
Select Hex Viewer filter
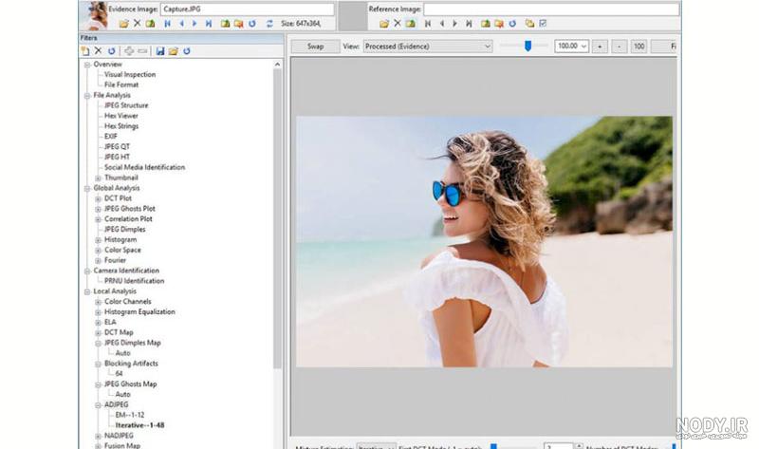pyautogui.click(x=121, y=116)
